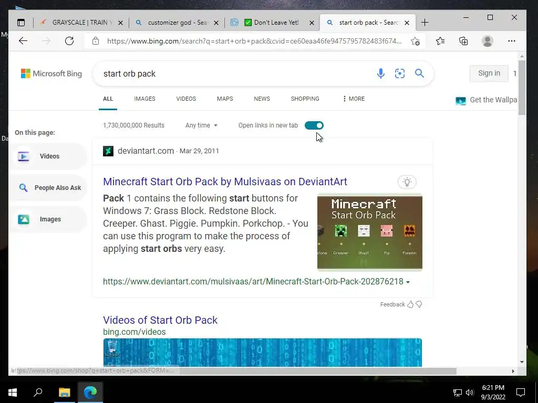Go back to previous page
538x403 pixels.
(x=23, y=41)
